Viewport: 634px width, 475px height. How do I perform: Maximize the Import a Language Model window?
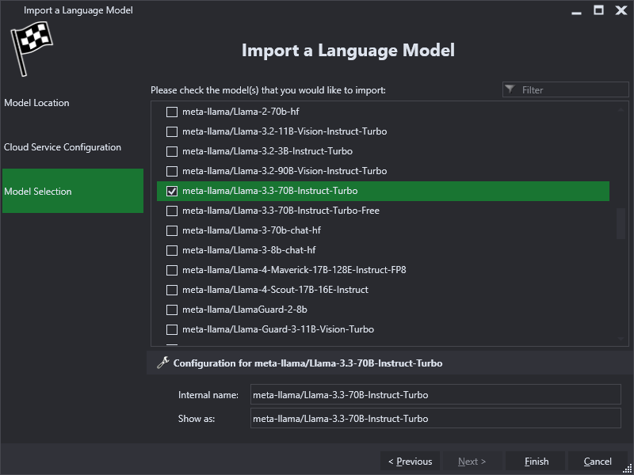(598, 10)
